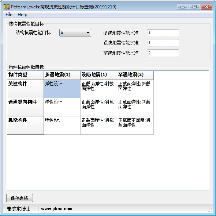
Task: Maximize the window using title bar button
Action: point(194,7)
